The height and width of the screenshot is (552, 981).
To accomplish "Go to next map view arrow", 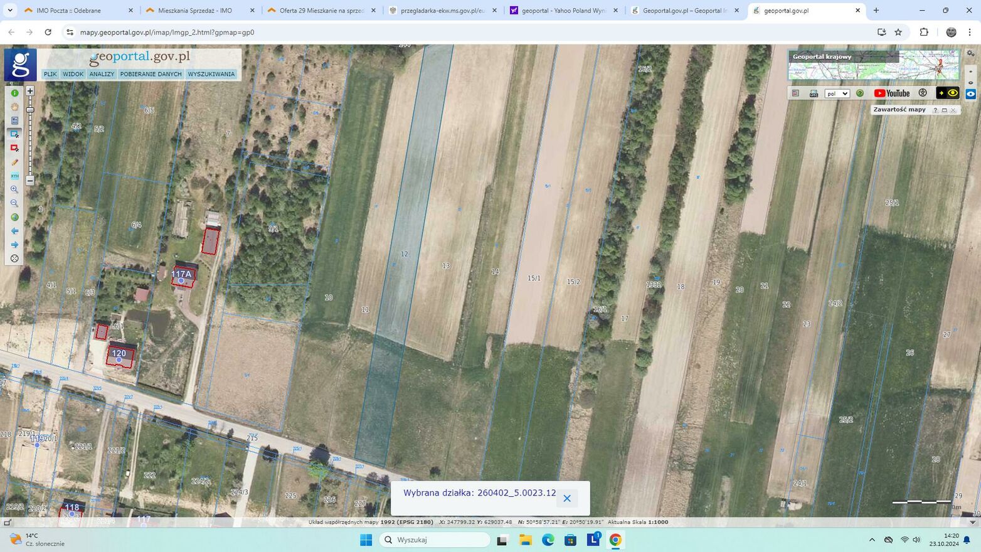I will (14, 245).
